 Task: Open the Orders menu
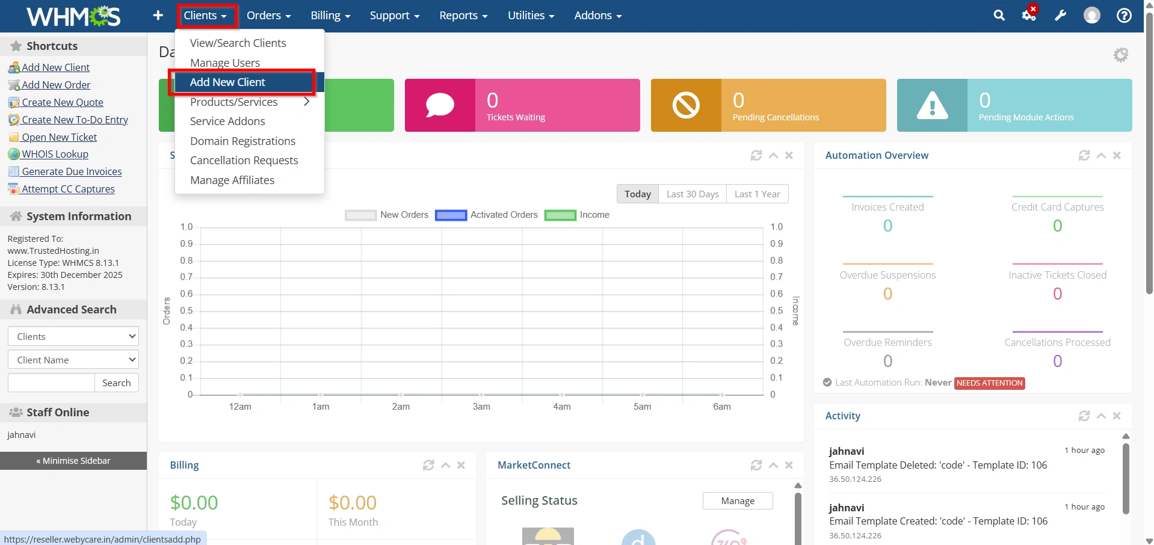268,16
